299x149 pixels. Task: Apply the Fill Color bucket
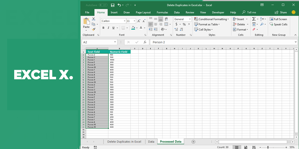[133, 28]
